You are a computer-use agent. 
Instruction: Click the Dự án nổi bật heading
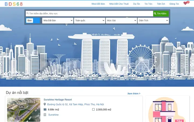[x=17, y=93]
